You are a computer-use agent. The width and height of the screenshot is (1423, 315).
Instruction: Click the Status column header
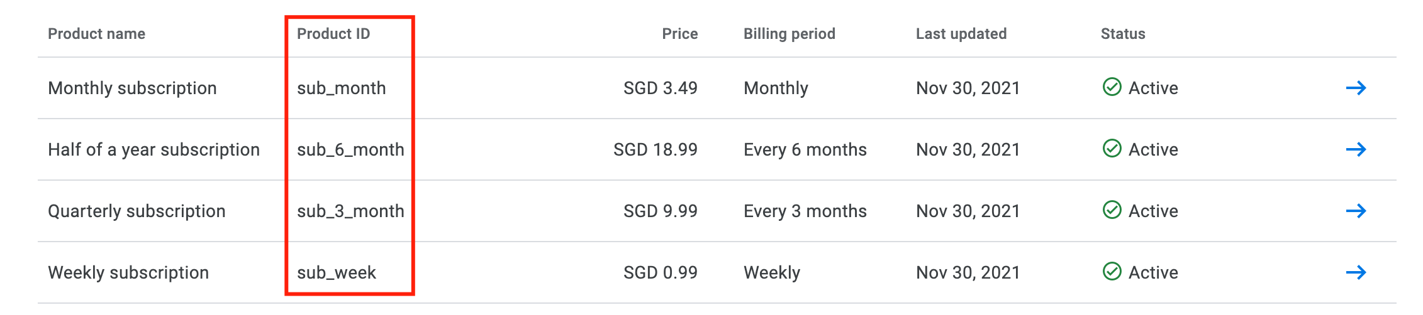click(1122, 34)
